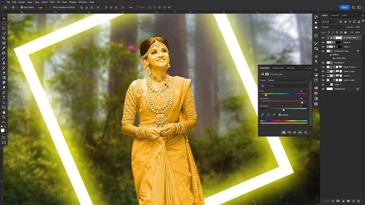The height and width of the screenshot is (205, 365).
Task: Open the File menu
Action: coord(9,2)
